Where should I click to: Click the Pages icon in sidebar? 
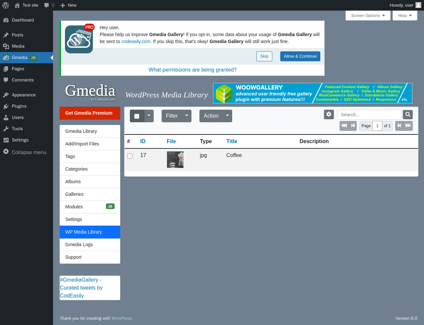click(6, 69)
